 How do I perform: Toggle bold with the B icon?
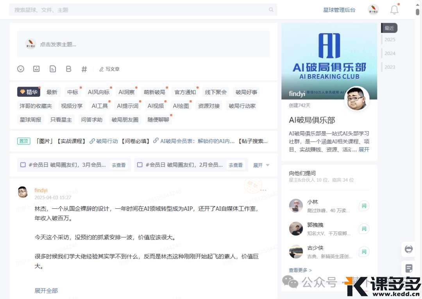(69, 69)
